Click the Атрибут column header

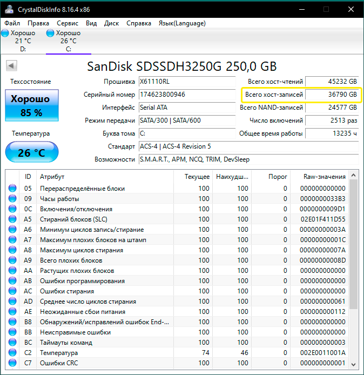[x=105, y=177]
